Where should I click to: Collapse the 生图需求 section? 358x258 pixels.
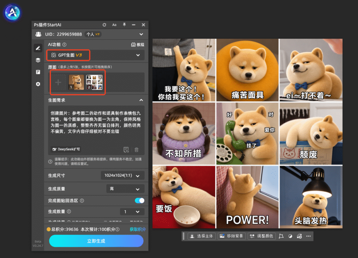[x=141, y=100]
